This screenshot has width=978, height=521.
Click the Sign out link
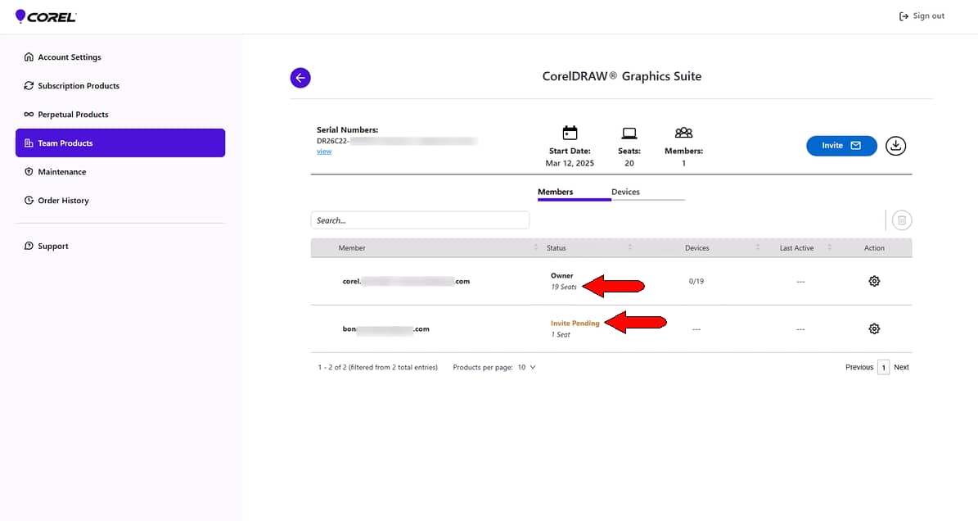click(922, 16)
